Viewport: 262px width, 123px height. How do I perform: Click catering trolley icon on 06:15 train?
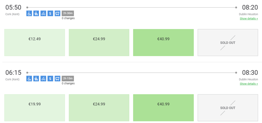tap(58, 78)
